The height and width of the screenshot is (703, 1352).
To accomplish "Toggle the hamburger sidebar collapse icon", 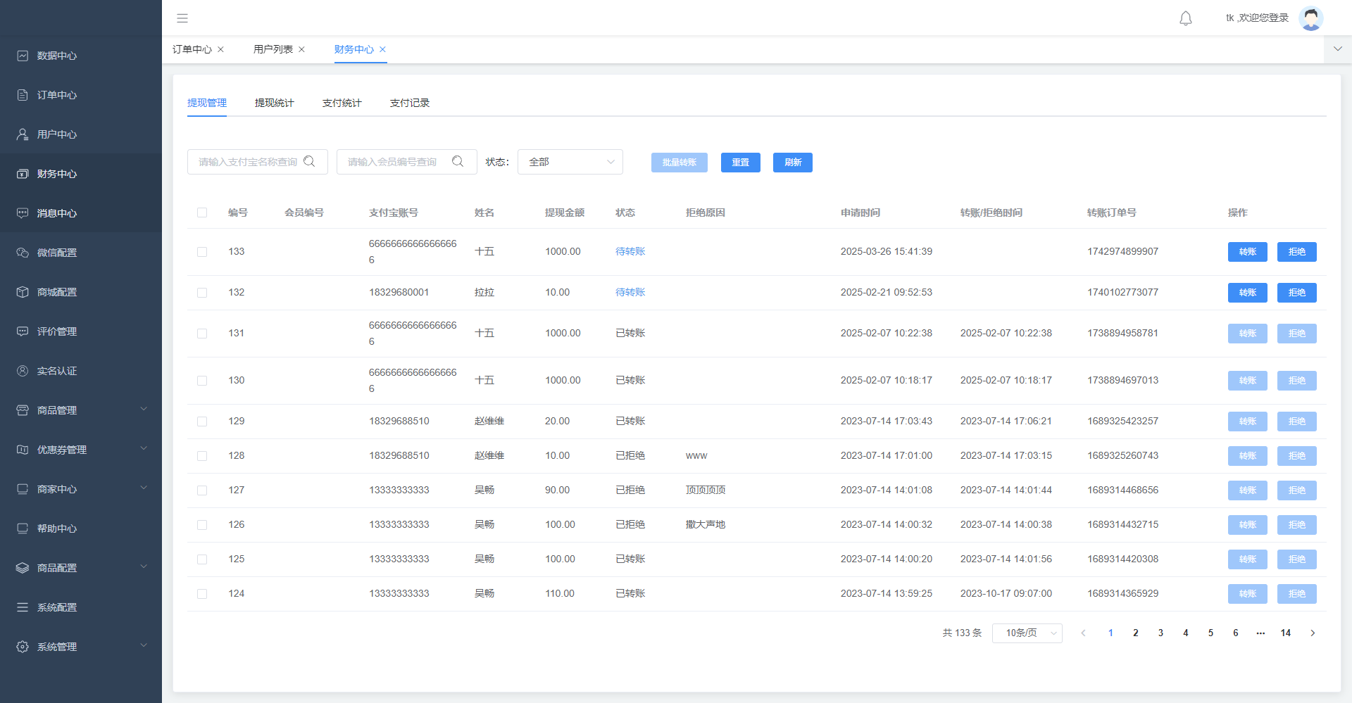I will pos(182,18).
